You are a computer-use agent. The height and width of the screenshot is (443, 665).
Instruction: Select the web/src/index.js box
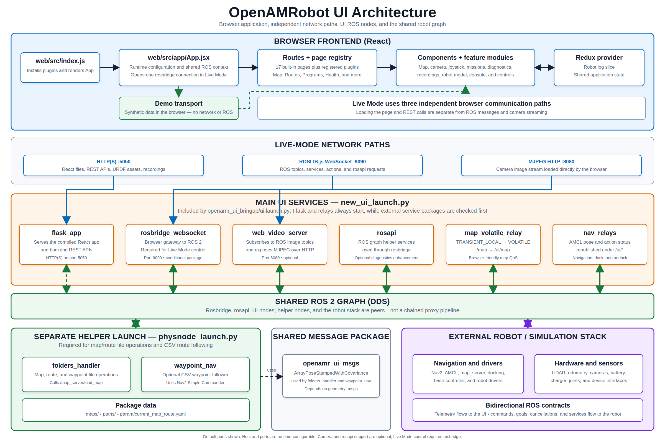60,68
